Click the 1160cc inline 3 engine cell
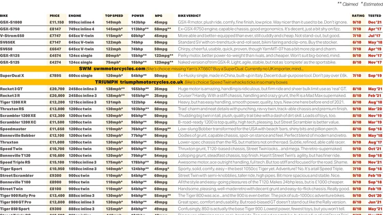The width and height of the screenshot is (383, 215). coord(82,162)
